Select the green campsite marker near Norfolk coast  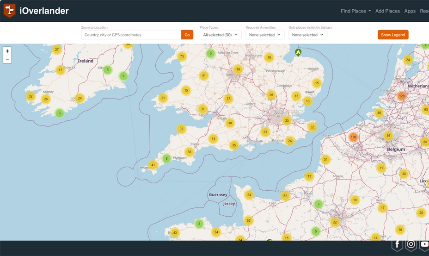(x=298, y=52)
